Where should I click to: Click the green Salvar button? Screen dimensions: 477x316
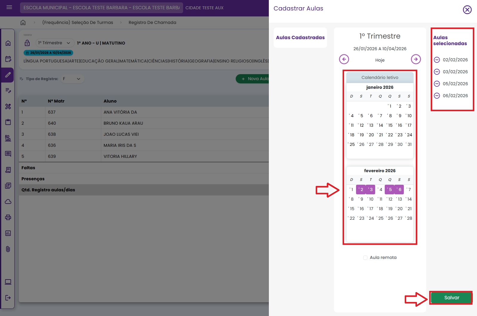(451, 298)
